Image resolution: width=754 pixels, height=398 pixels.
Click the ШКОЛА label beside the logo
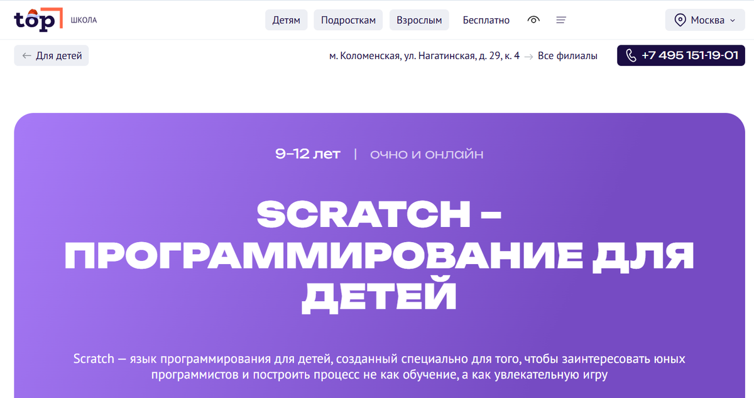pyautogui.click(x=84, y=20)
